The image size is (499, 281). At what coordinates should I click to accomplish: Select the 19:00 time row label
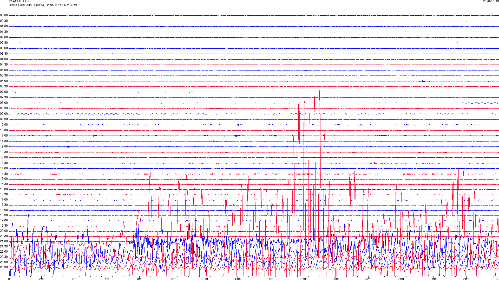(x=4, y=220)
